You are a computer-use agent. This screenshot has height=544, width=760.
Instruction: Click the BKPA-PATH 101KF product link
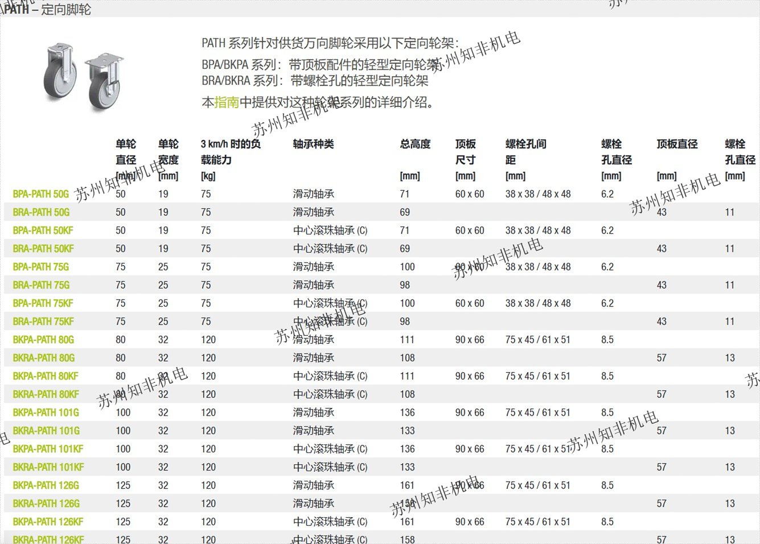tap(48, 449)
